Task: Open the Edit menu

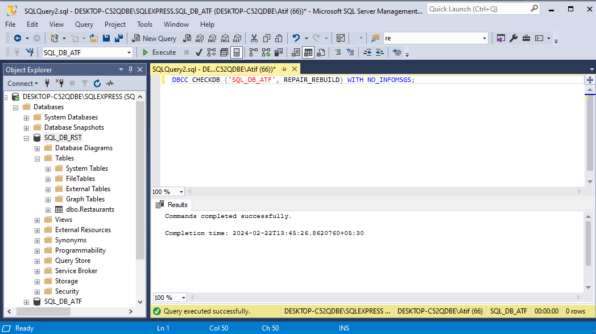Action: (x=32, y=24)
